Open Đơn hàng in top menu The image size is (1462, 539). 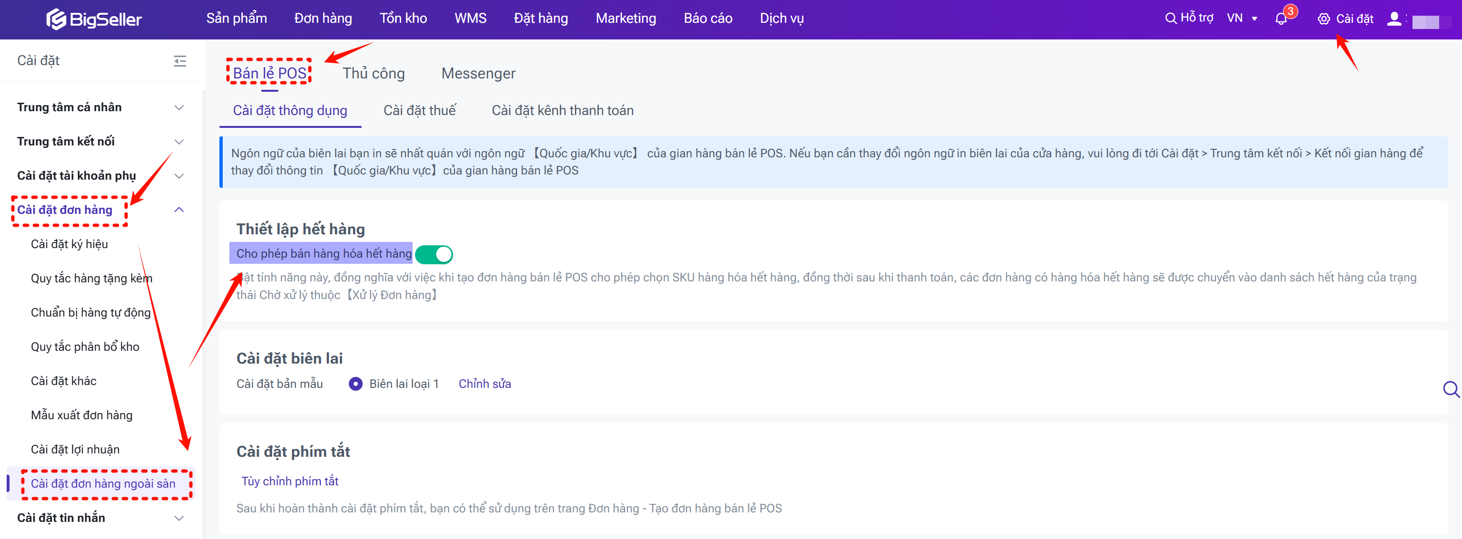point(323,19)
